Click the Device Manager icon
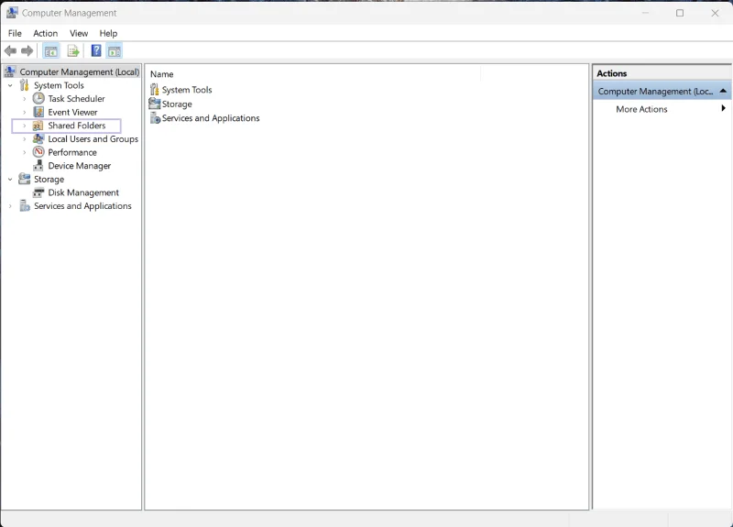This screenshot has height=527, width=733. click(x=38, y=166)
